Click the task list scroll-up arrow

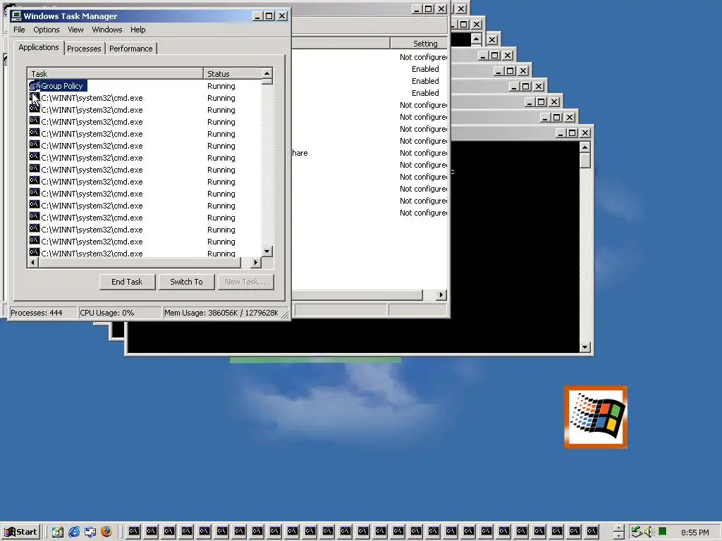[x=267, y=73]
